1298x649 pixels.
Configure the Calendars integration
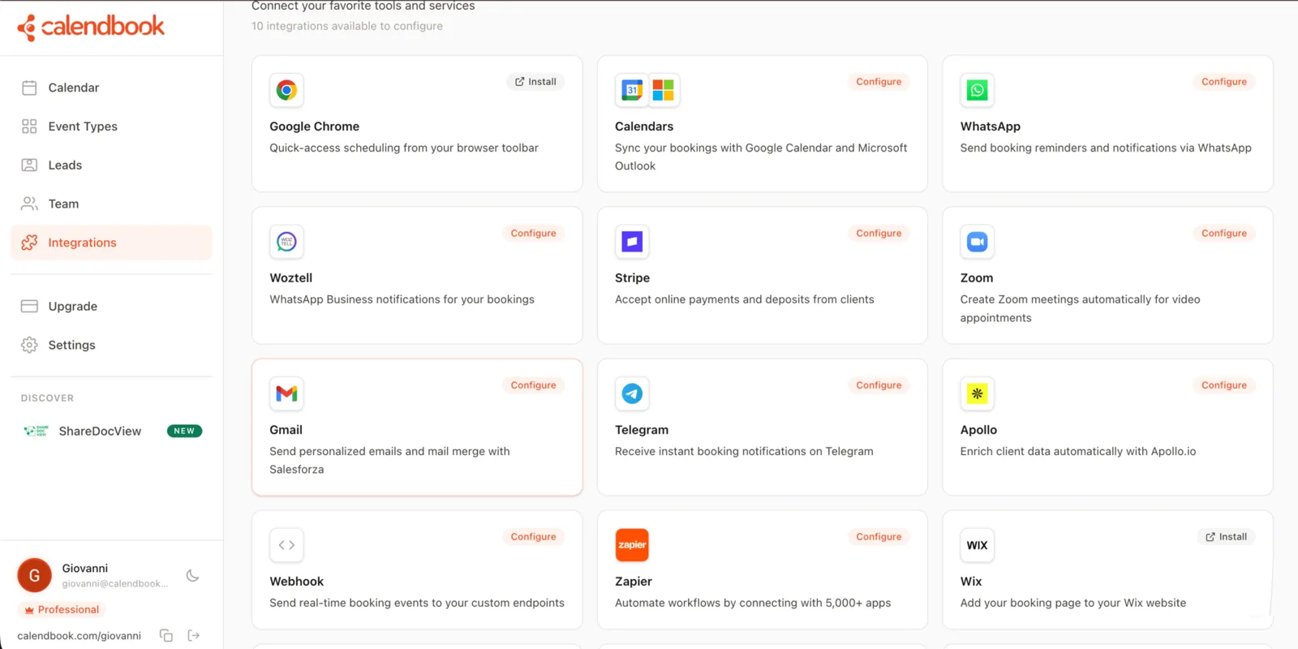pos(879,82)
